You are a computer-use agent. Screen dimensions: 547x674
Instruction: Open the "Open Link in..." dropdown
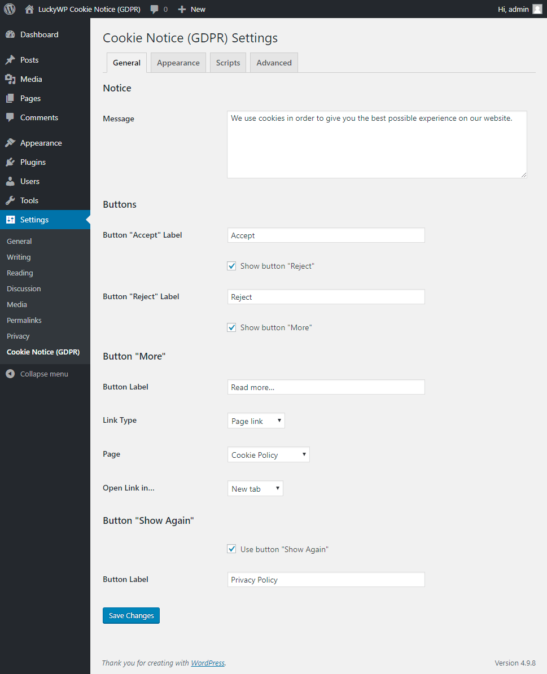255,489
